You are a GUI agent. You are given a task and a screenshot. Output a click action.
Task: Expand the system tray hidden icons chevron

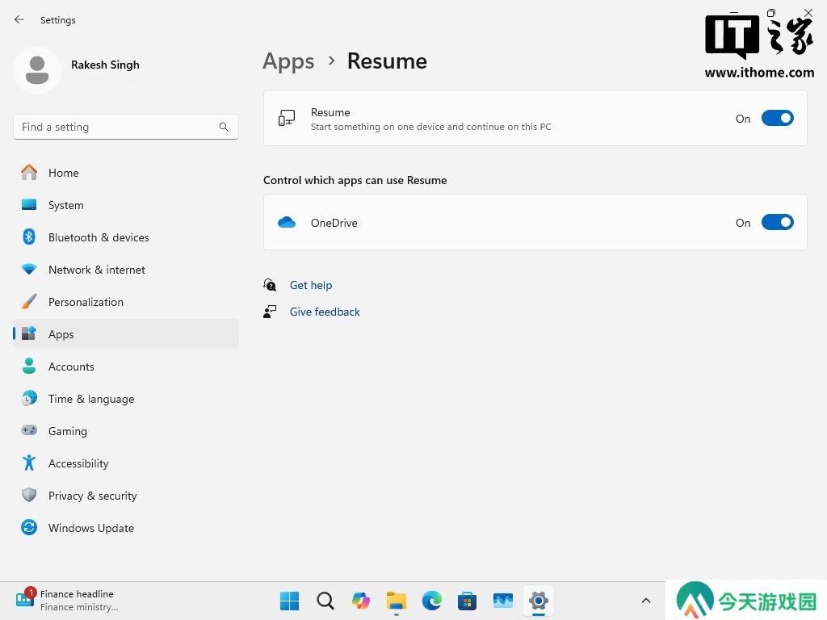click(x=645, y=601)
